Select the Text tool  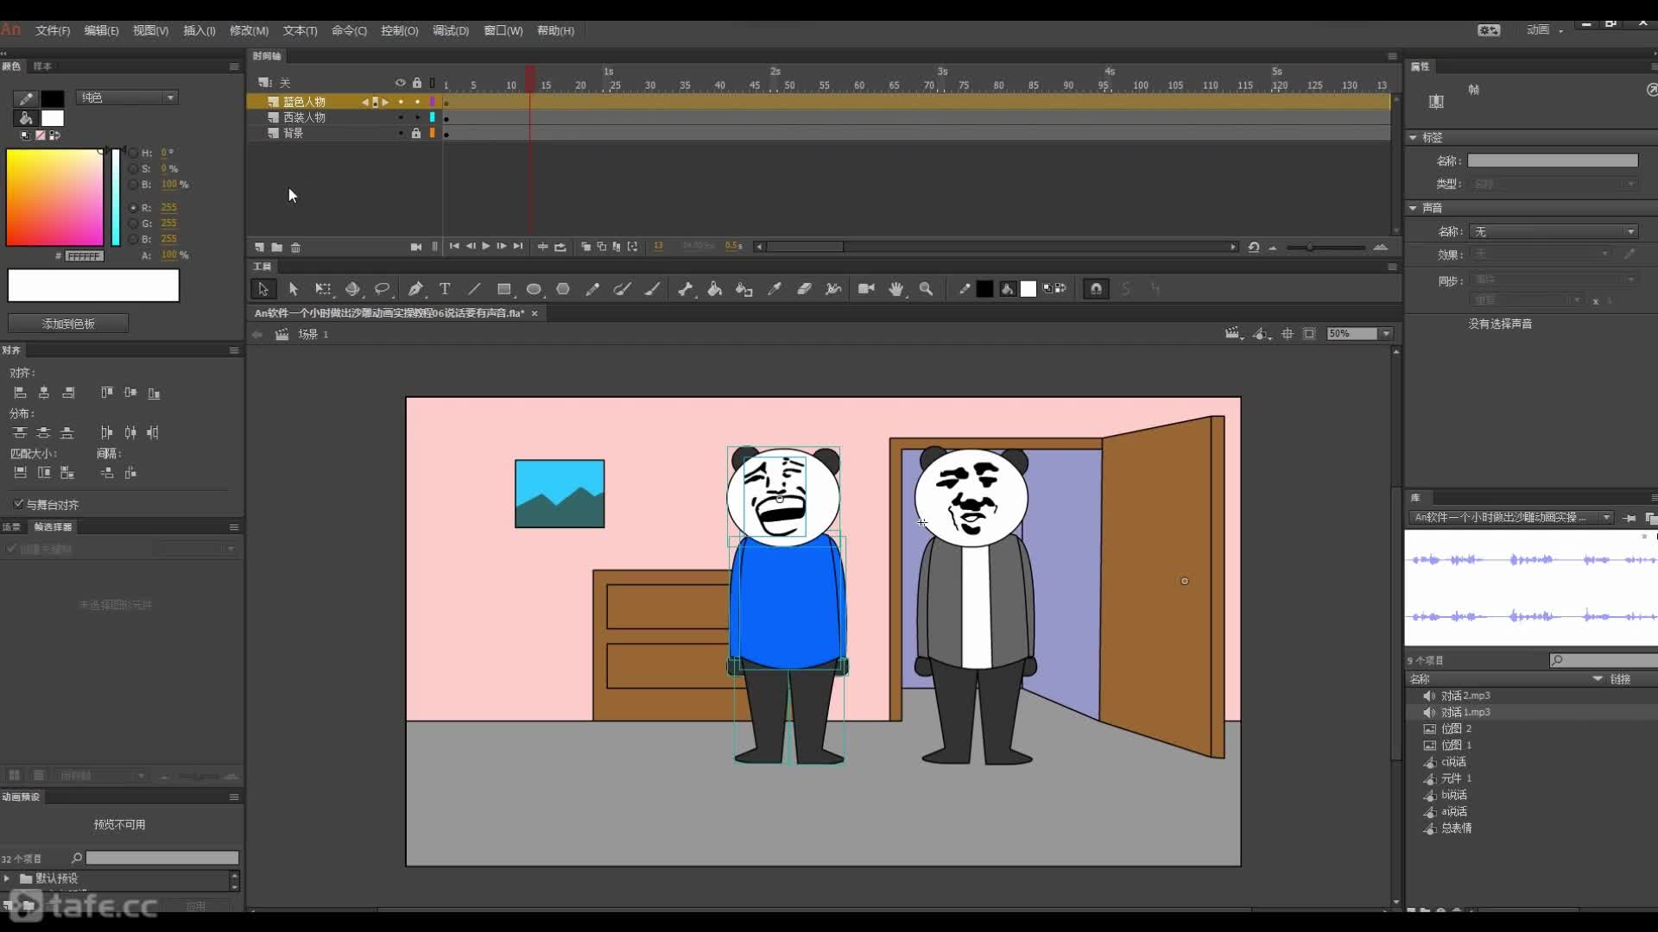445,289
